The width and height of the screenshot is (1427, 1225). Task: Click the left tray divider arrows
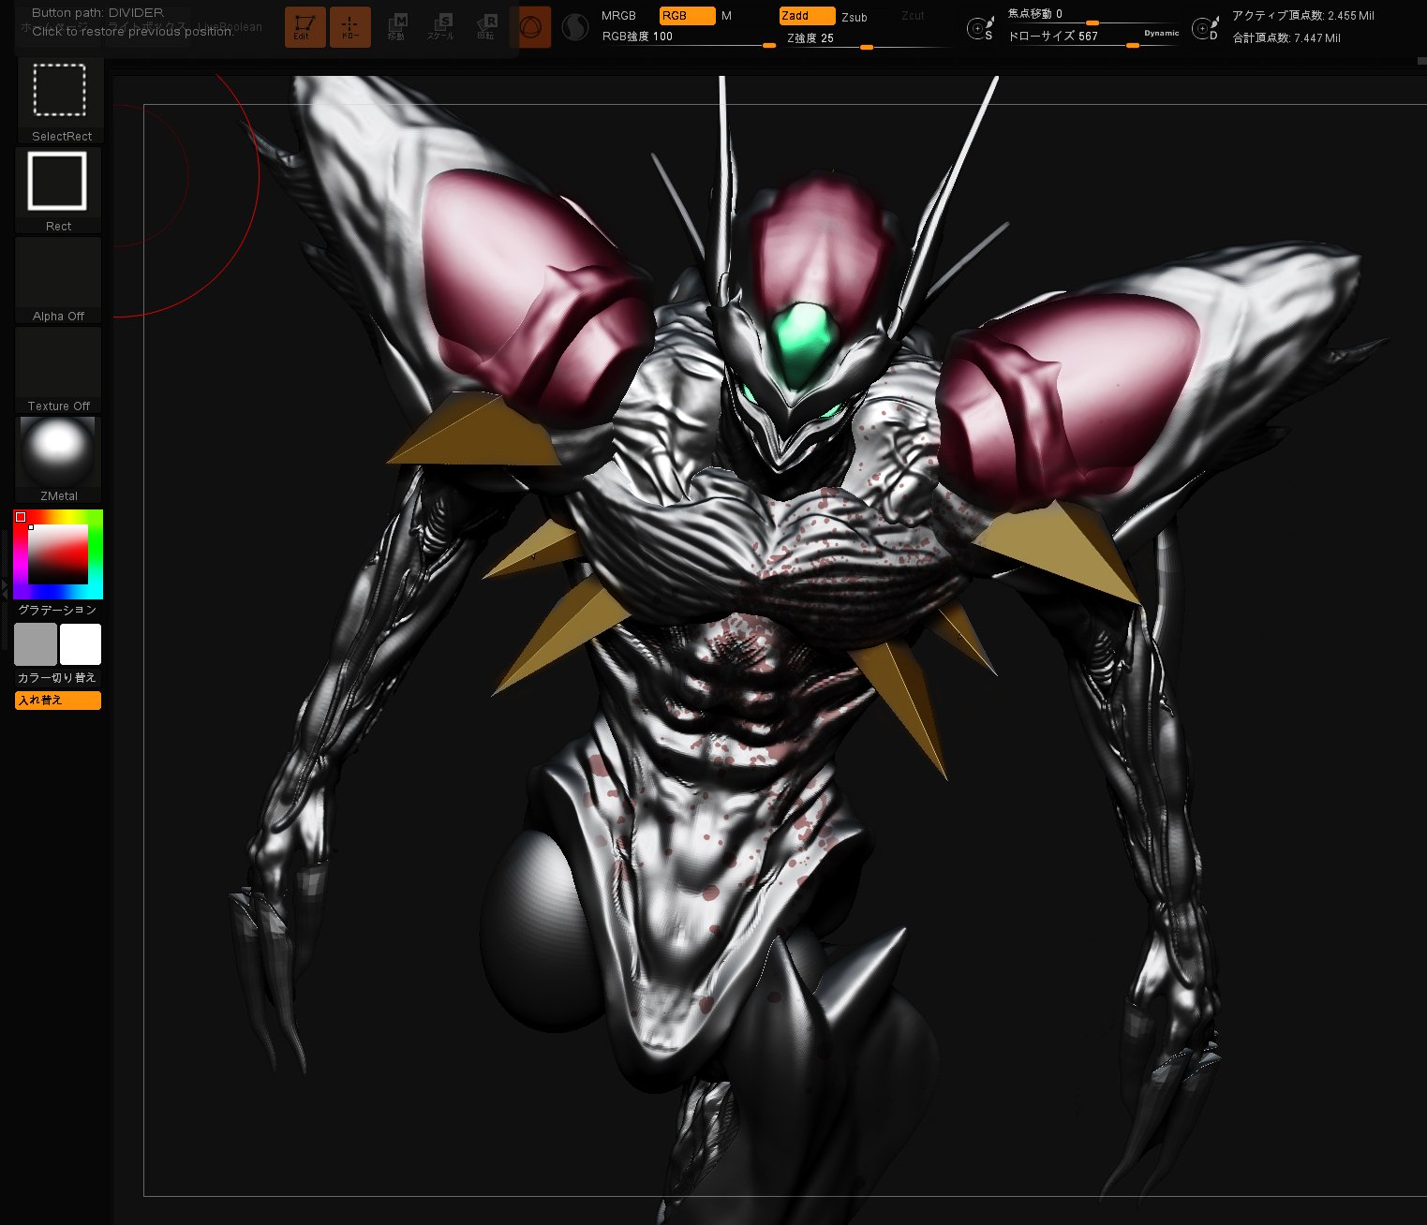click(x=4, y=589)
